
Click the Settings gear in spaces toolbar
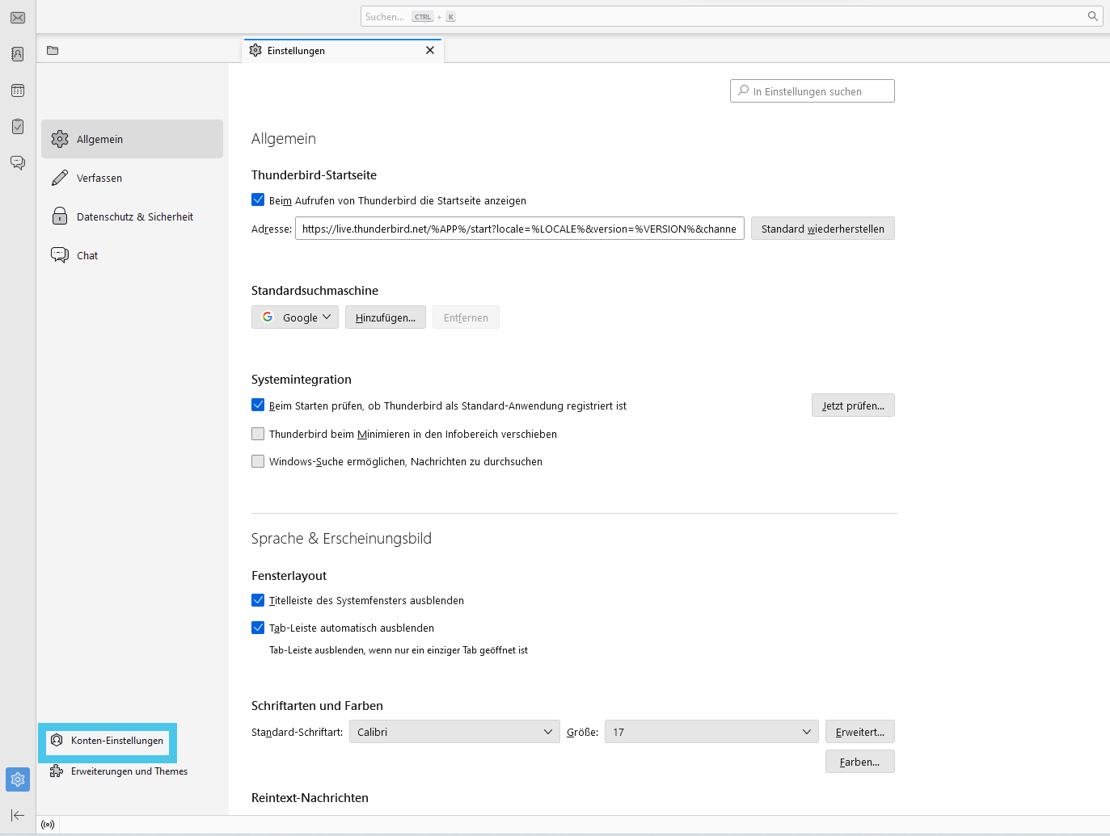click(18, 779)
